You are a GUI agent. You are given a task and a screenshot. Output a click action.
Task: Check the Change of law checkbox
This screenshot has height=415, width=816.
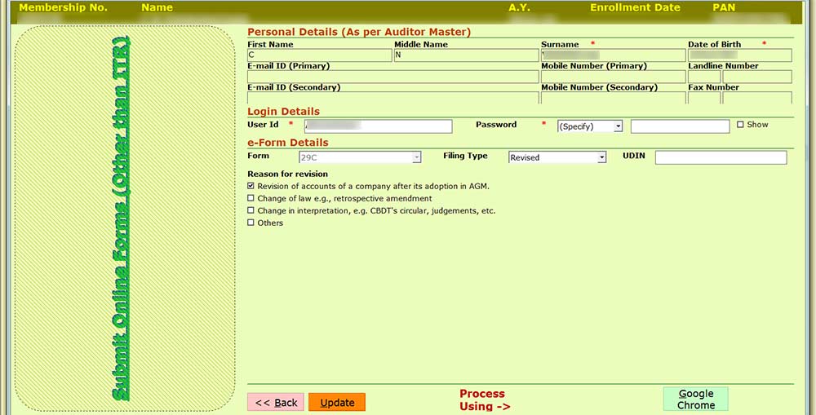pyautogui.click(x=251, y=198)
